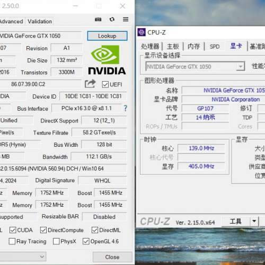Image resolution: width=265 pixels, height=265 pixels.
Task: Open the GPU selection dropdown at GPU-Z bottom
Action: point(23,257)
